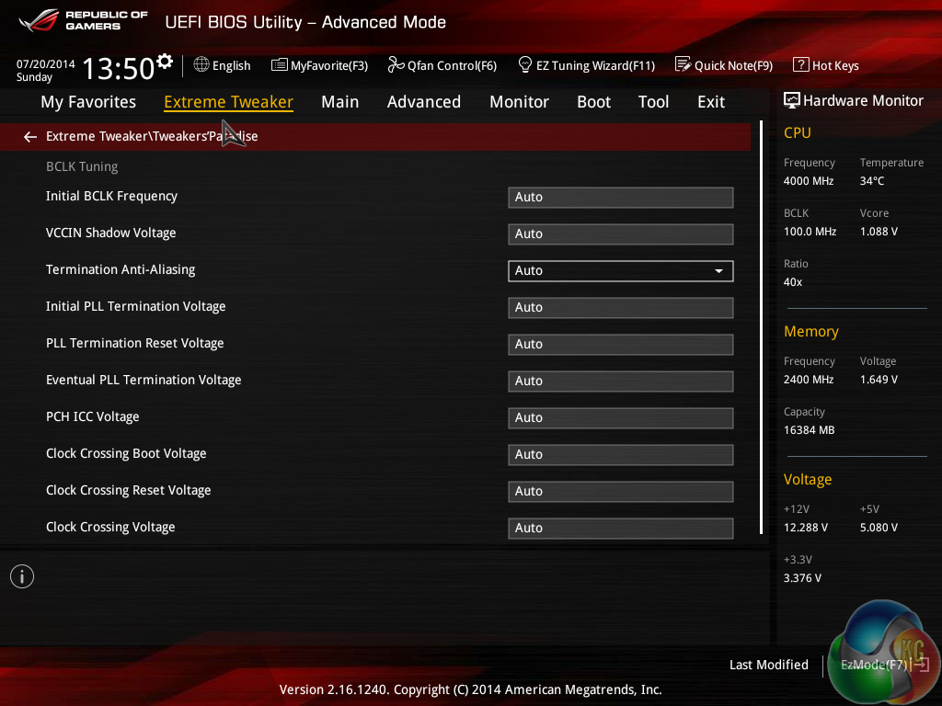
Task: Click the Clock Crossing Voltage label
Action: [x=110, y=527]
